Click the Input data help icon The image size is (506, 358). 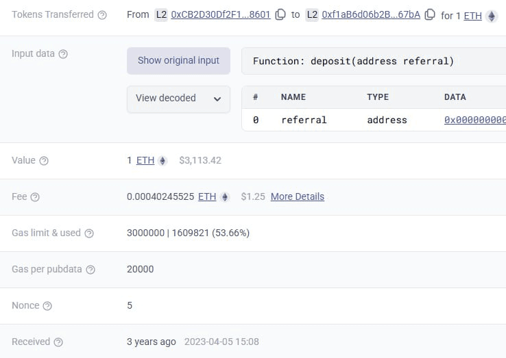pos(63,54)
